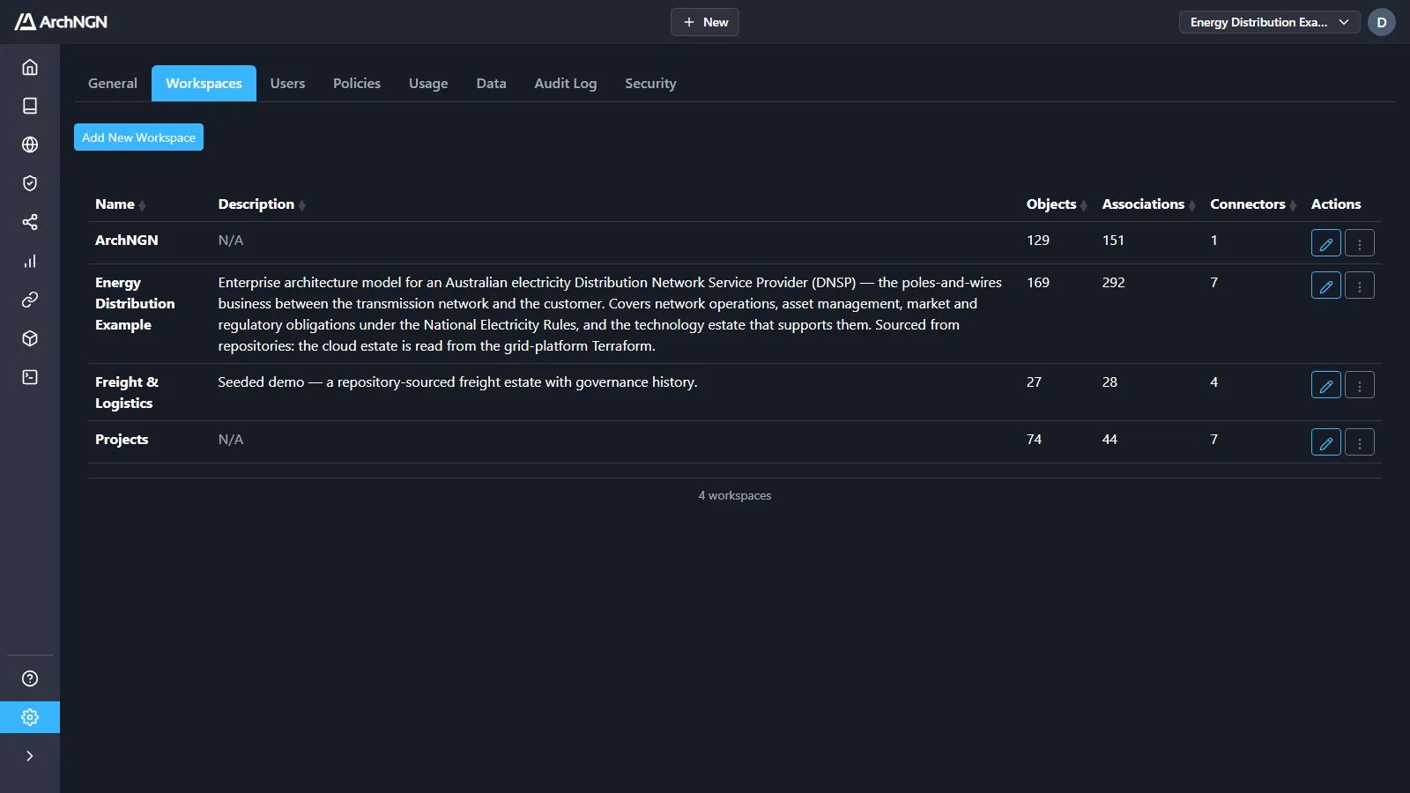Click Add New Workspace button

(x=138, y=137)
